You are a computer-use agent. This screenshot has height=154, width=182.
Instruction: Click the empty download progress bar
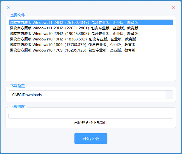click(91, 116)
